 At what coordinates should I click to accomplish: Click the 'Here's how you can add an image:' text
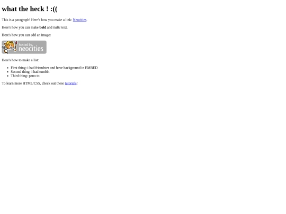click(x=26, y=35)
